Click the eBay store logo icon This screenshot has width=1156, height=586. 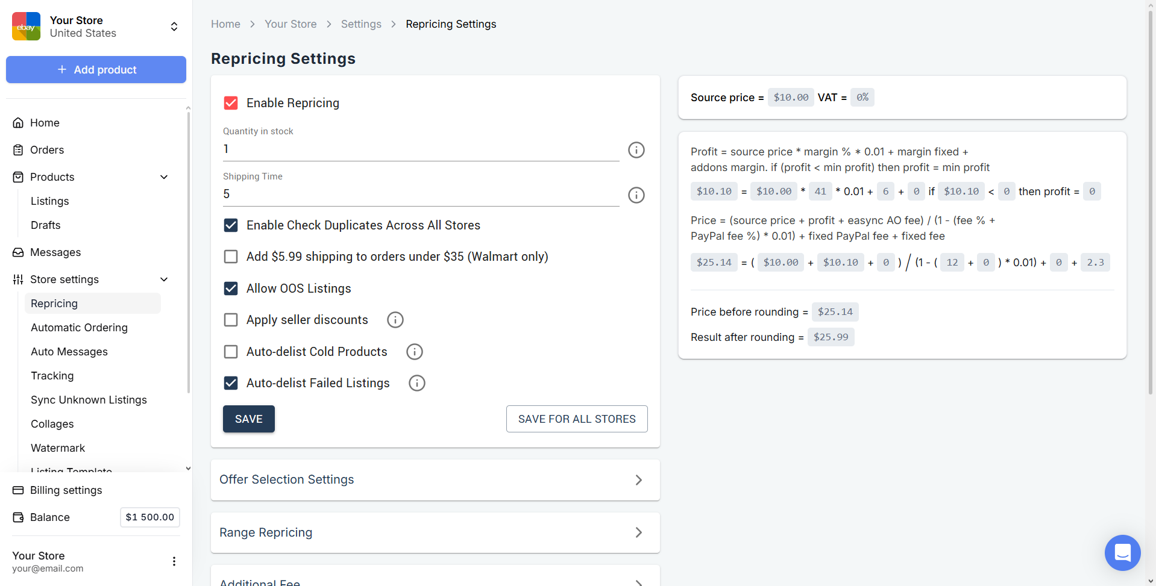point(26,26)
